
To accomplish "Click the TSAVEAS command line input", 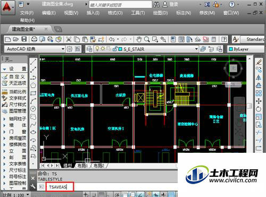I will coord(60,187).
